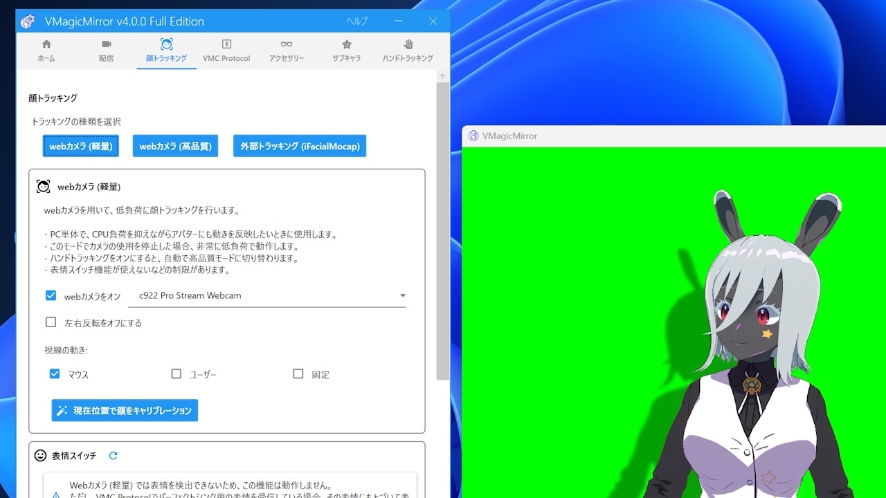The height and width of the screenshot is (498, 886).
Task: Click the settings panel vertical scrollbar
Action: [443, 230]
